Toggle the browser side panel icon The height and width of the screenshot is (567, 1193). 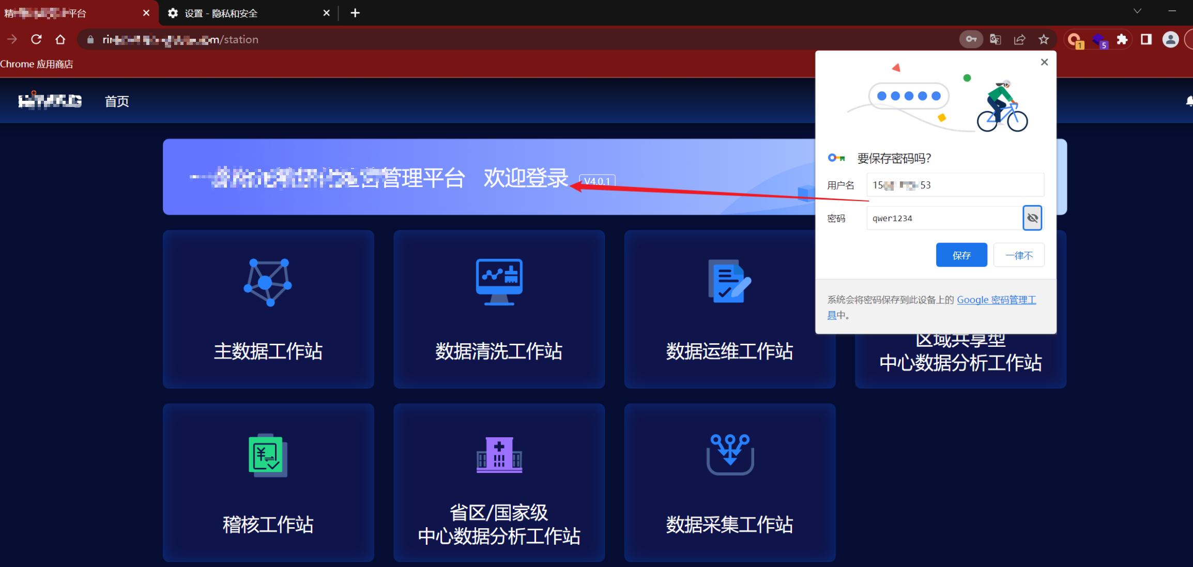(x=1146, y=39)
